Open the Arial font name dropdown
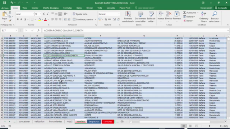The height and width of the screenshot is (129, 230). pos(33,14)
